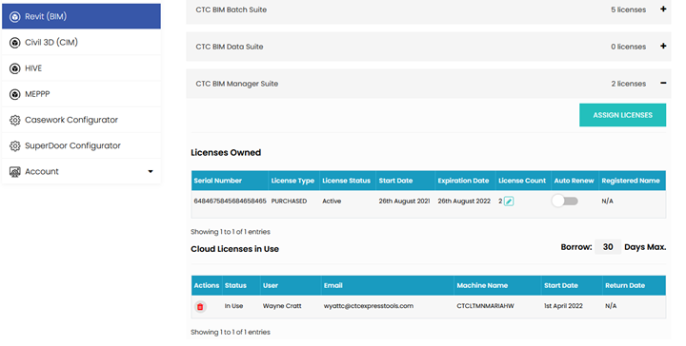Edit license count with the pencil icon

pos(509,202)
